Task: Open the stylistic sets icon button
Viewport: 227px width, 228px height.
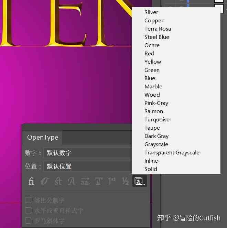Action: [x=139, y=181]
